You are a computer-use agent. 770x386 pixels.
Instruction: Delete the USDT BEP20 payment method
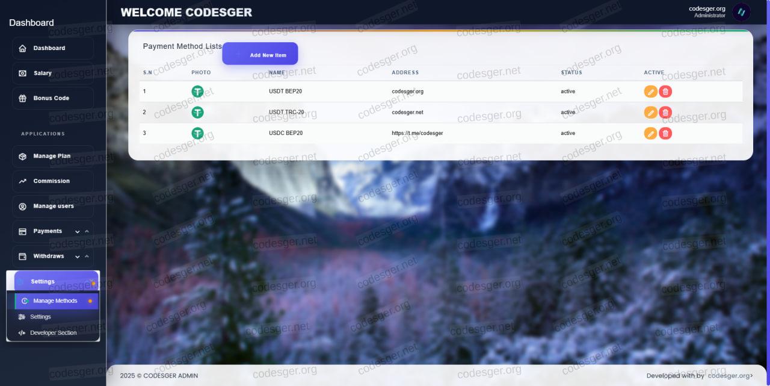pos(665,92)
